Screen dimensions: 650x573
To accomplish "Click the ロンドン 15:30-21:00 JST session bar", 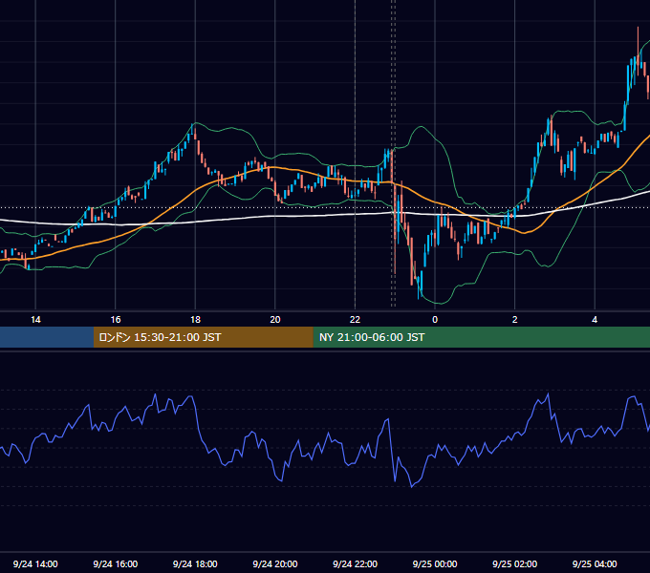I will click(203, 337).
